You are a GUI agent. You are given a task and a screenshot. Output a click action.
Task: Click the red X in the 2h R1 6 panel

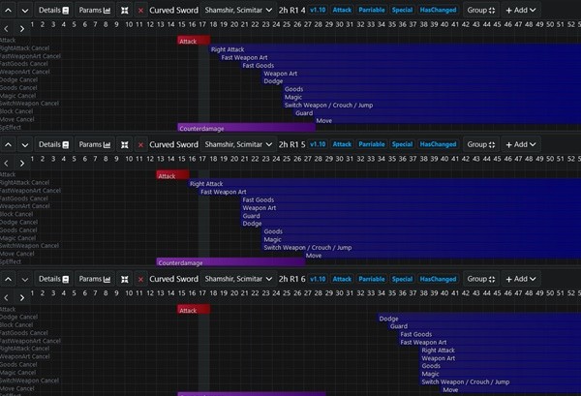coord(141,279)
